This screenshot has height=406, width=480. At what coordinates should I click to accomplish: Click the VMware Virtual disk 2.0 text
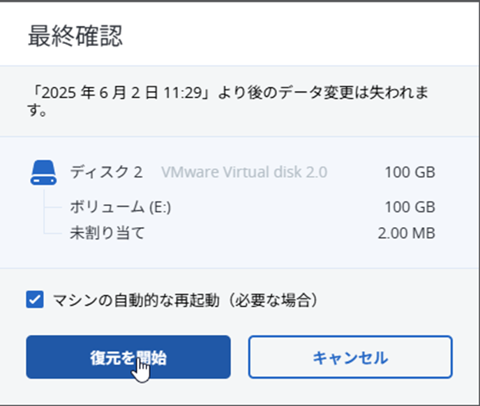coord(244,172)
